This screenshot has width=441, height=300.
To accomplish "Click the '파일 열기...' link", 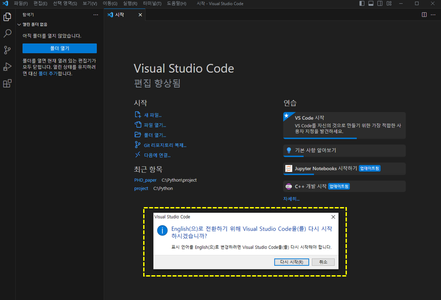I will [155, 125].
